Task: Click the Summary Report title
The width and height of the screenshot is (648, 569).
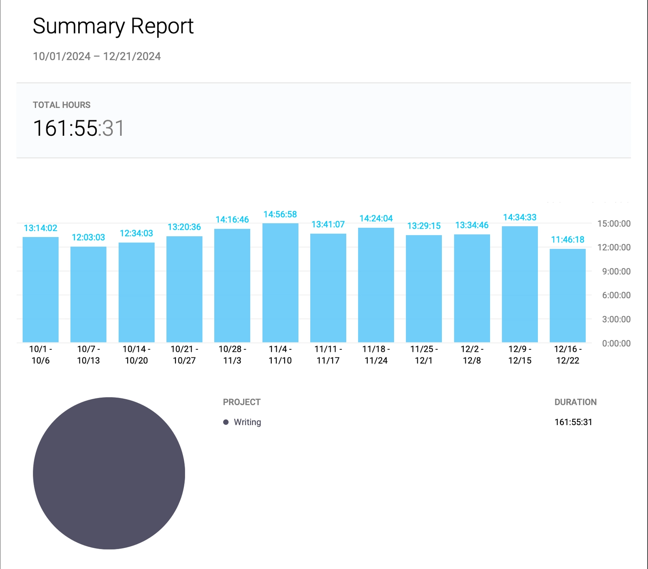Action: tap(113, 26)
